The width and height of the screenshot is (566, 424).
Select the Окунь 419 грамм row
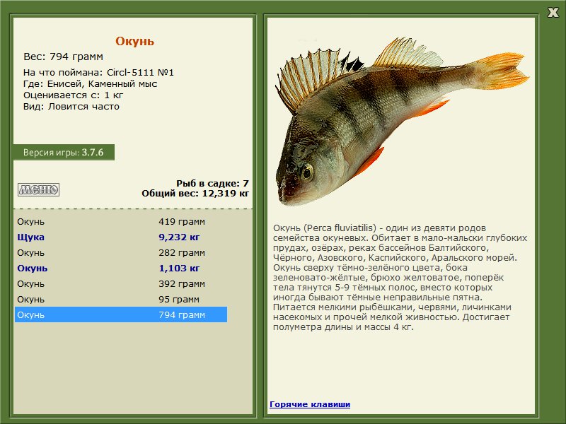pyautogui.click(x=121, y=221)
